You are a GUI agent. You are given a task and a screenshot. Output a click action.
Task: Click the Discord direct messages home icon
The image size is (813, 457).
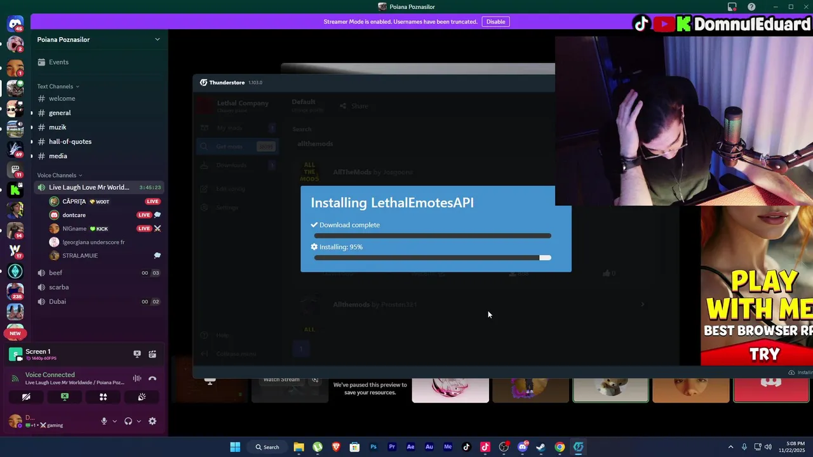15,24
